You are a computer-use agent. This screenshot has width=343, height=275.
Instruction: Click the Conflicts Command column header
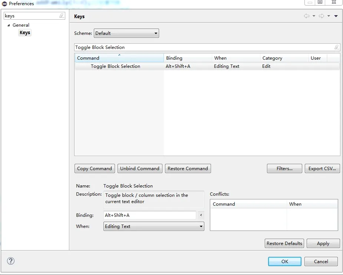tap(248, 204)
